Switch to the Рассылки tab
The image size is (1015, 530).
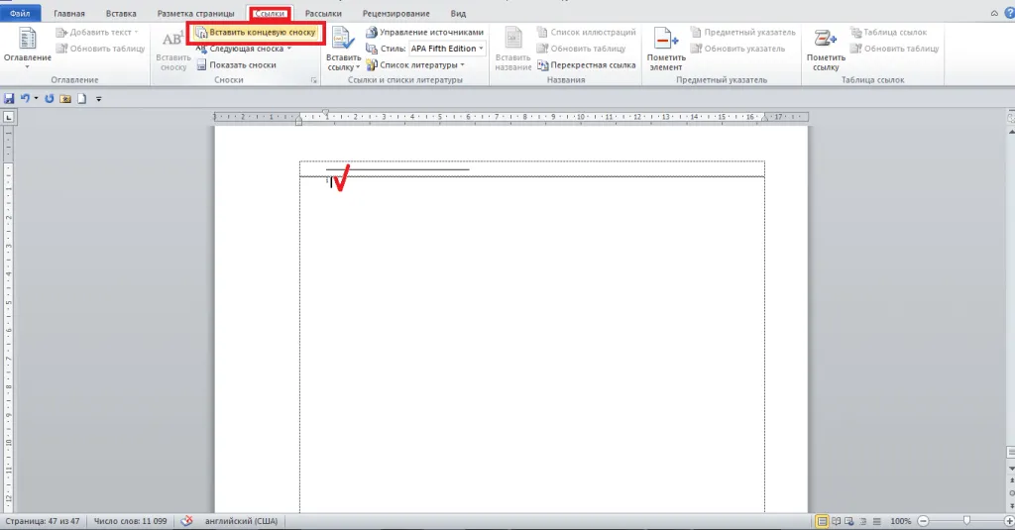[x=323, y=14]
